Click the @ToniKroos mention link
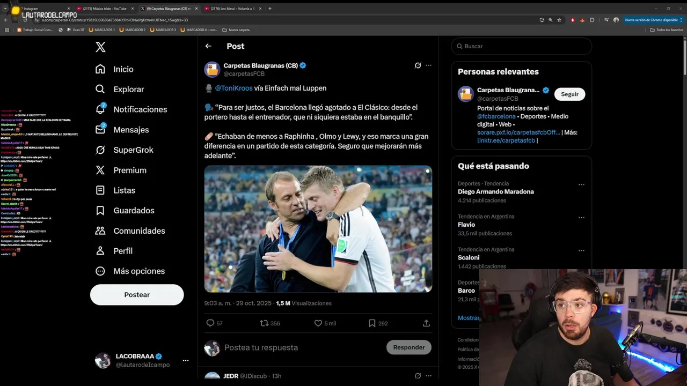The height and width of the screenshot is (386, 687). click(233, 88)
